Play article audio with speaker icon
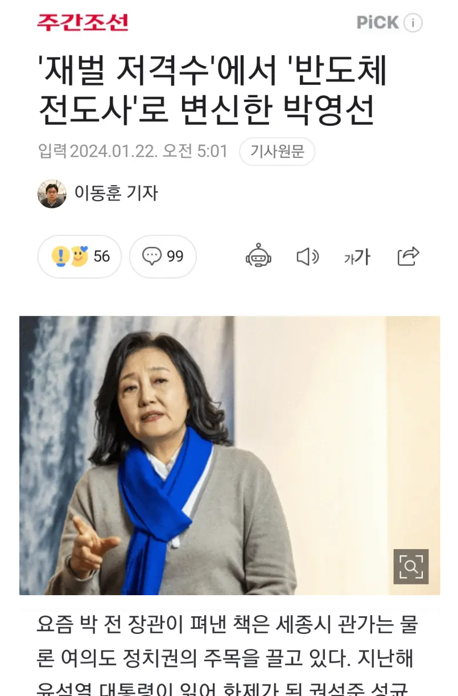 (x=308, y=257)
